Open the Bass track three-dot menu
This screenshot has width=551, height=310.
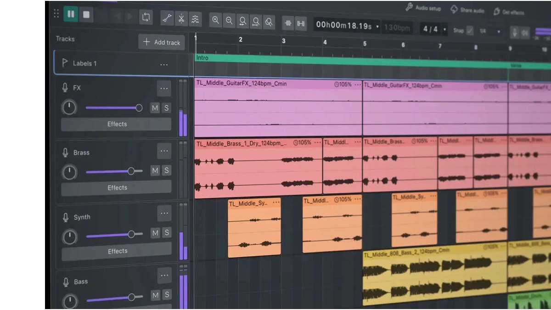click(164, 276)
